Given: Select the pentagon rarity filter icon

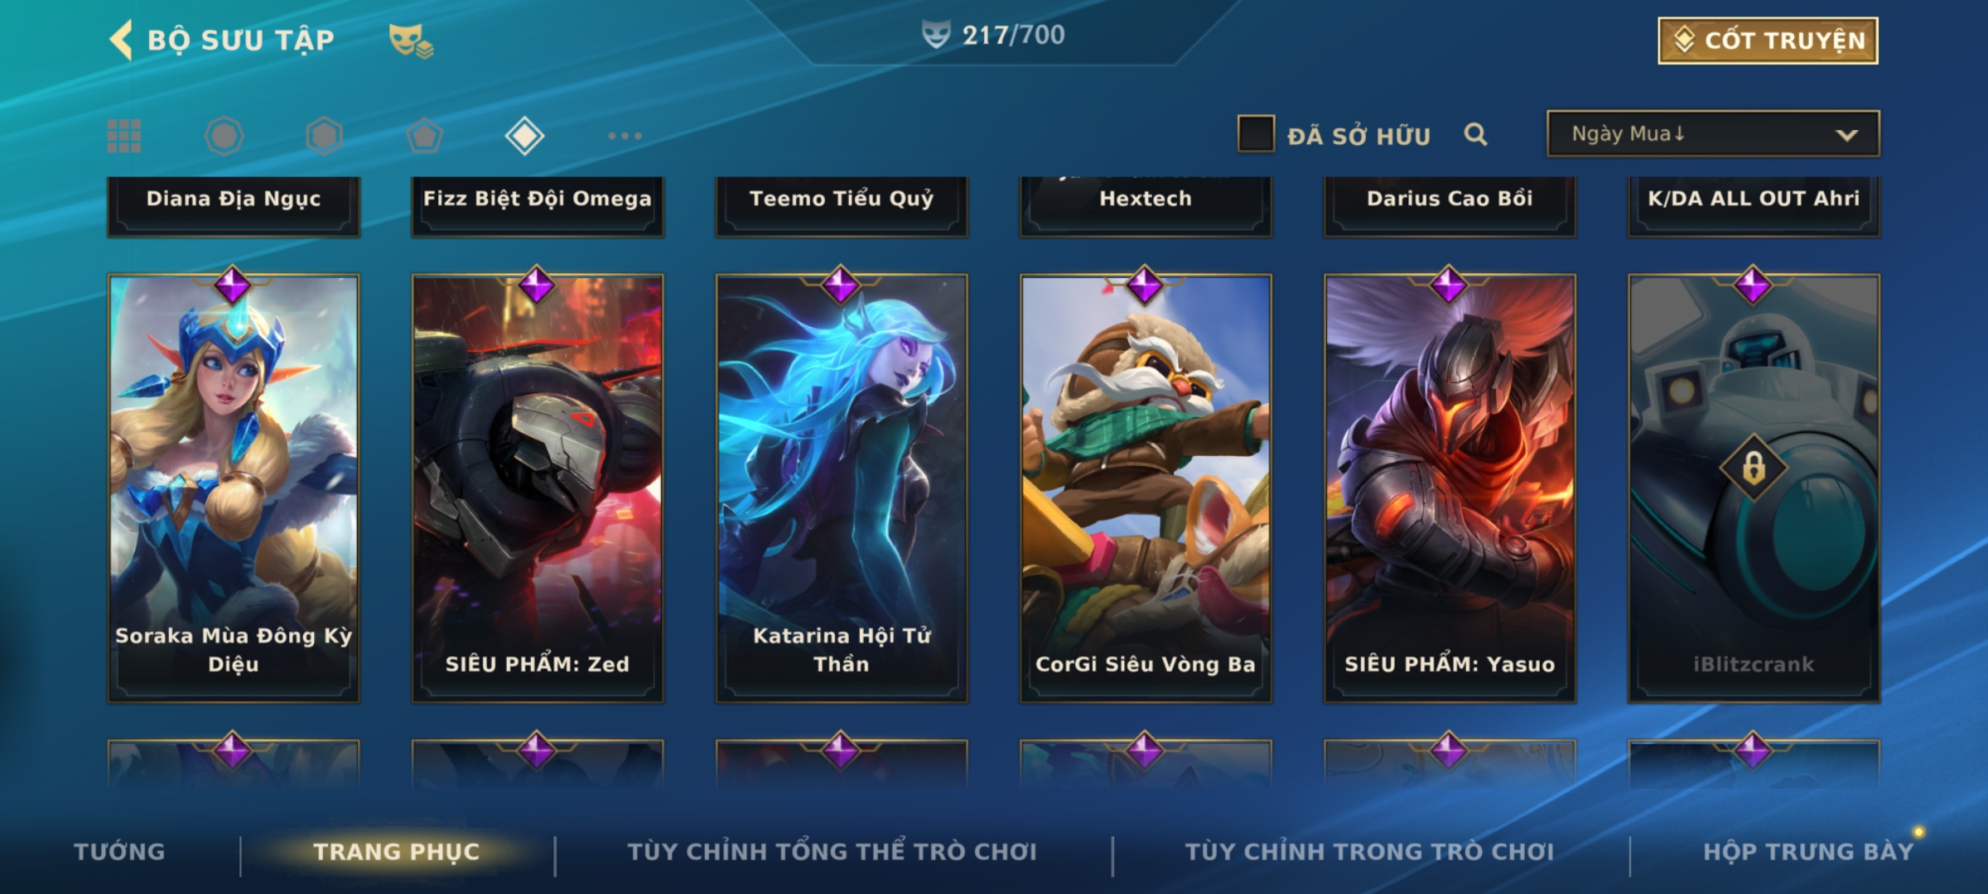Looking at the screenshot, I should pos(424,136).
